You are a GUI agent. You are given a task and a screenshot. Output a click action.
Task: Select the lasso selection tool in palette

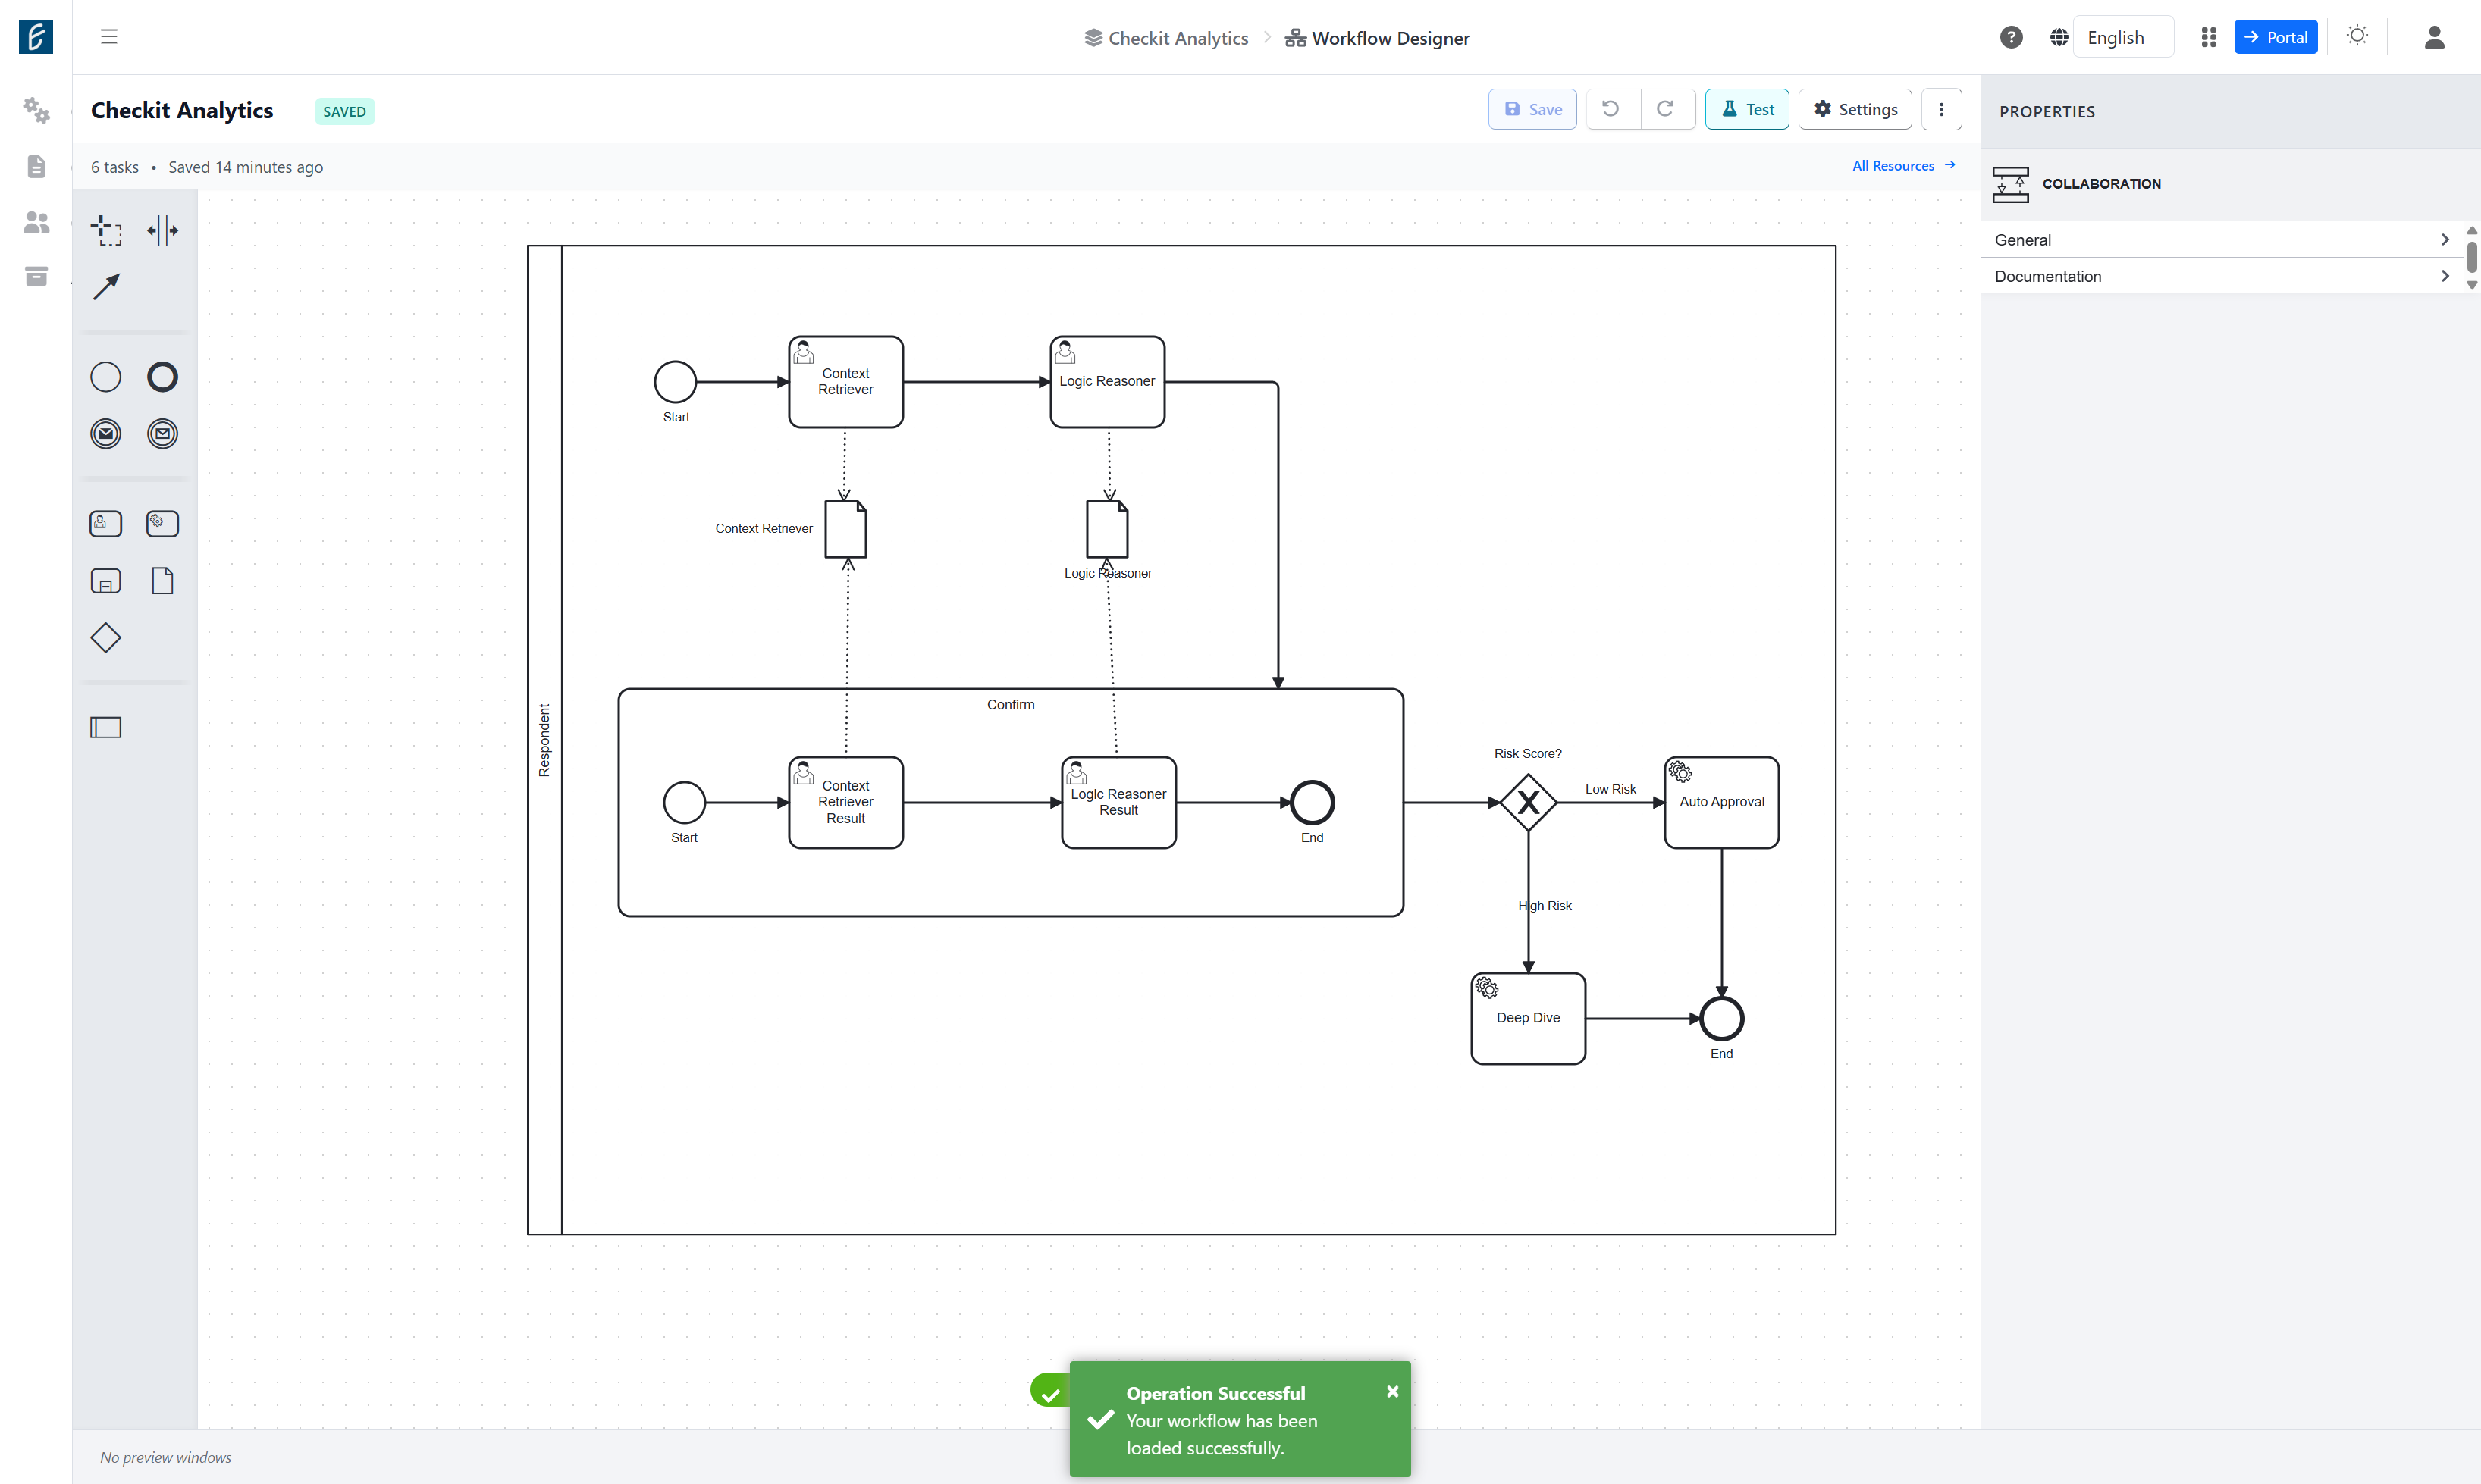106,230
